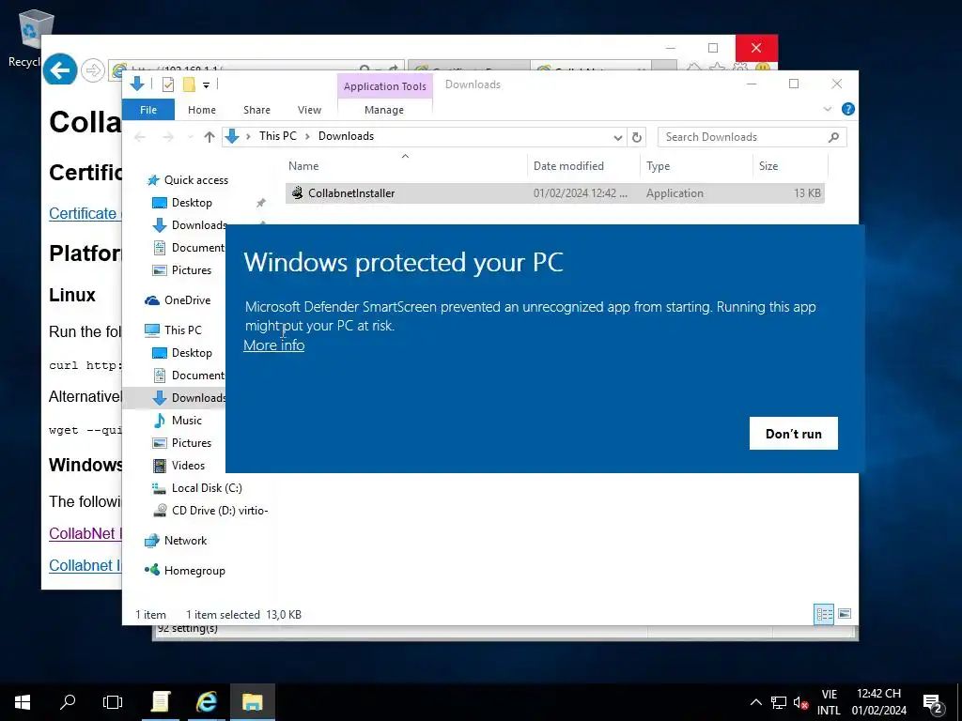
Task: Select the Application Tools contextual tab
Action: 384,86
